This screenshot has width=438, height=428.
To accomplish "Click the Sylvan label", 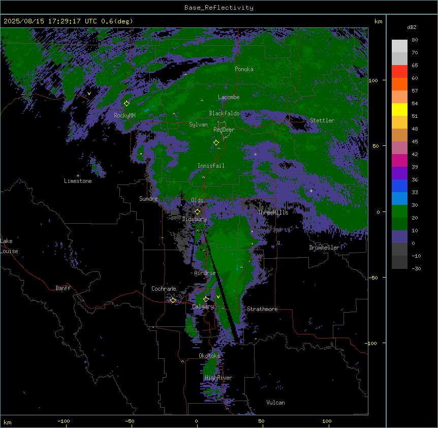I will point(198,125).
